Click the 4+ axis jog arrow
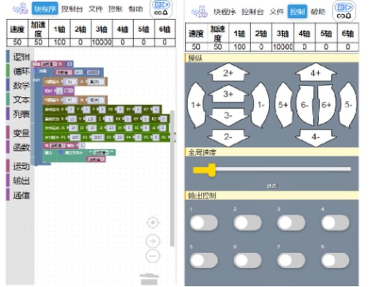 (x=315, y=73)
